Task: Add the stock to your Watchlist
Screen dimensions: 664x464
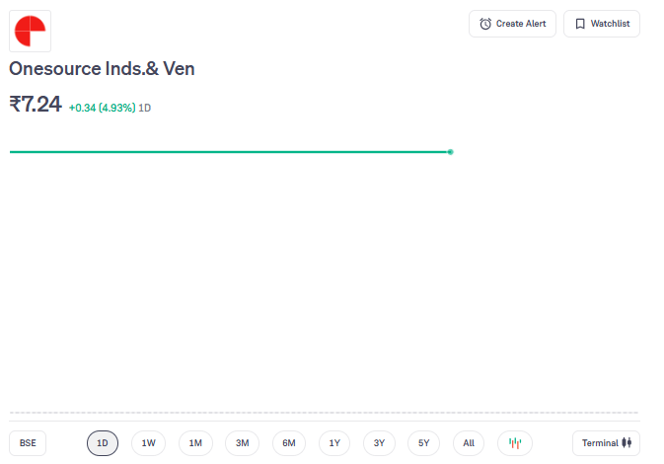Action: 602,24
